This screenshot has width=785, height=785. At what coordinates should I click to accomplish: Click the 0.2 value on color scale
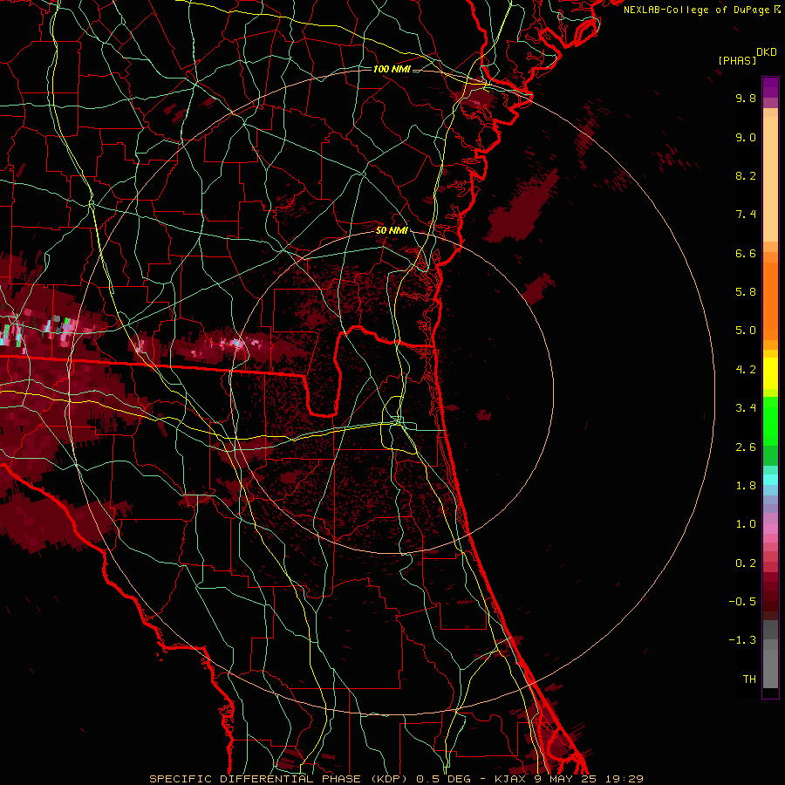[746, 563]
